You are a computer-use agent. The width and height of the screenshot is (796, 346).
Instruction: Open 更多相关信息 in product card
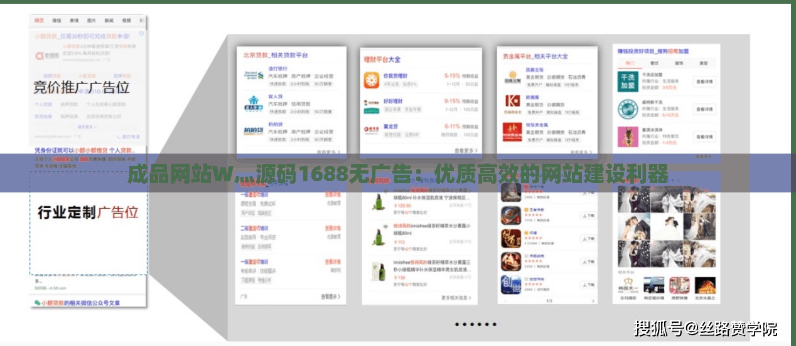click(456, 298)
